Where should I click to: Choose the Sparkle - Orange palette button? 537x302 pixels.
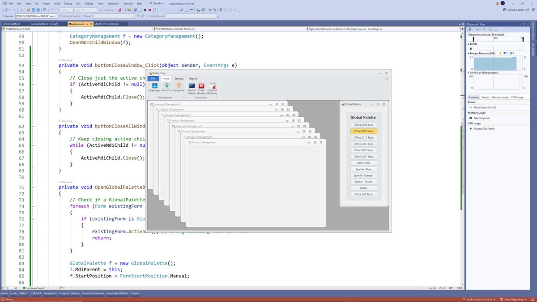tap(363, 175)
